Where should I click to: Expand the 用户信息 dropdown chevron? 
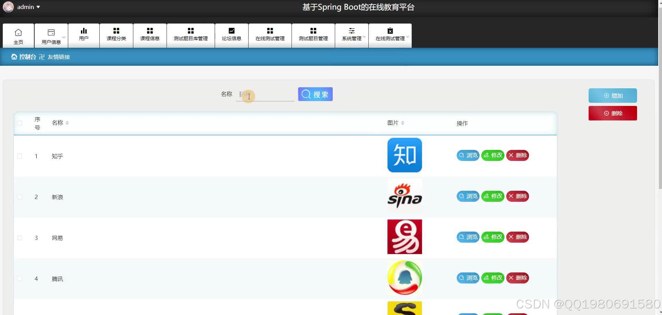[x=64, y=37]
